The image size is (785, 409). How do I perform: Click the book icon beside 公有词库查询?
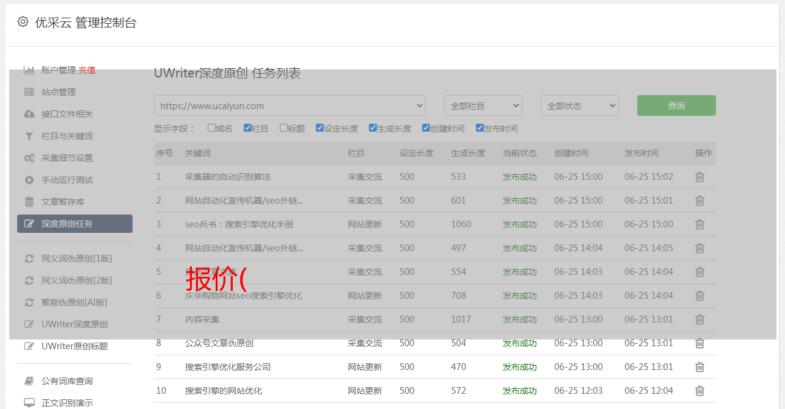[x=29, y=381]
